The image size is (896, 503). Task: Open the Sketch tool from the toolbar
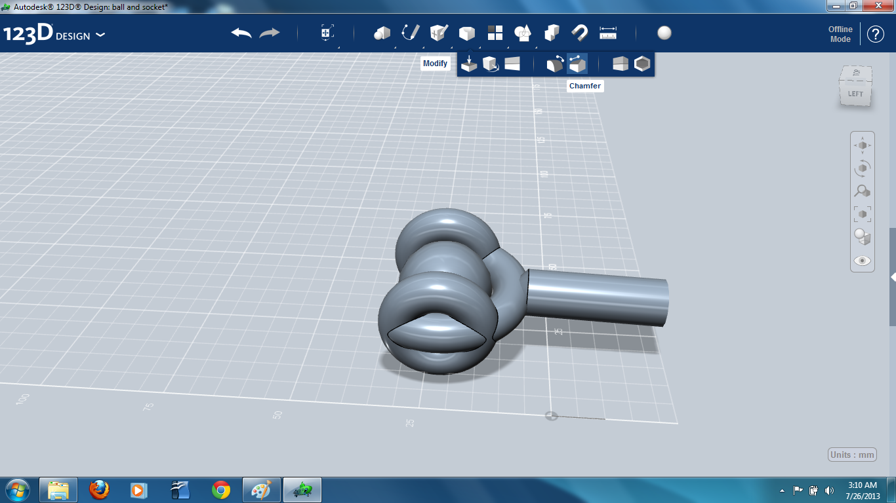coord(410,33)
